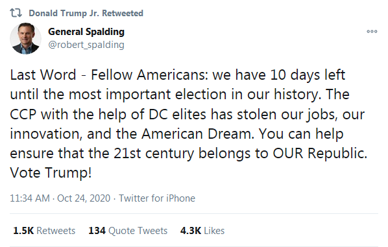Open the three-dot more options menu
Viewport: 388px width, 247px height.
pos(372,31)
